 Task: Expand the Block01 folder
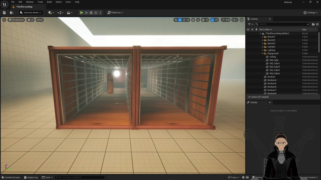(x=262, y=37)
